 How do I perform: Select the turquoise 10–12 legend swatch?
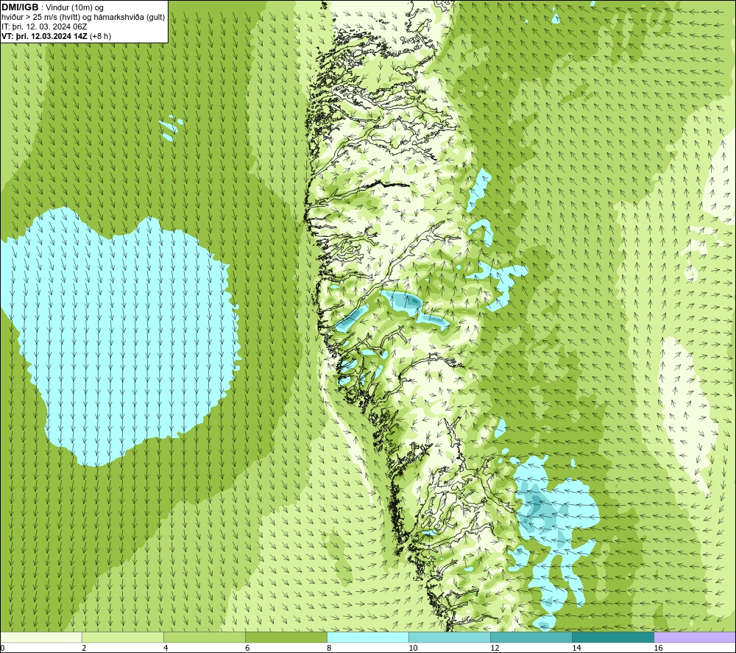(x=449, y=637)
